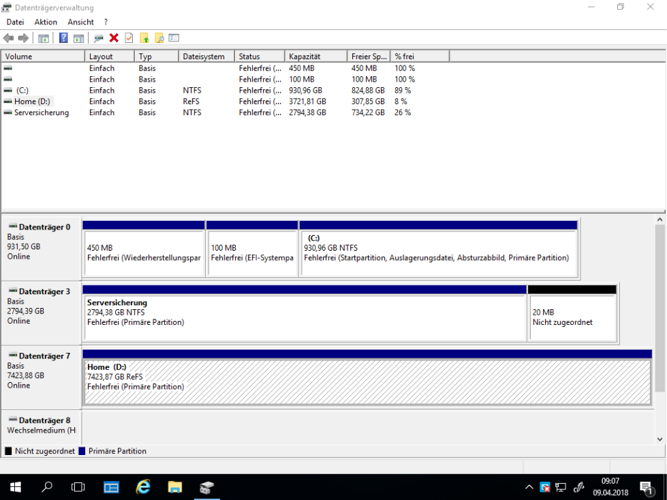This screenshot has width=667, height=500.
Task: Select the Serversicherung volume row in list
Action: tap(42, 112)
